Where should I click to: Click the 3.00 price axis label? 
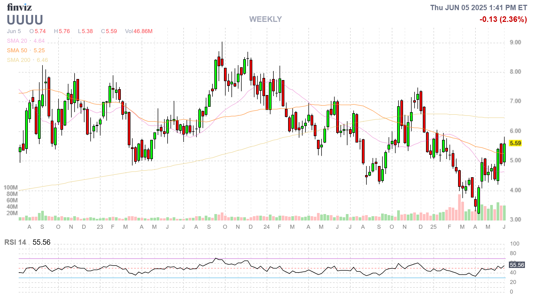point(515,220)
